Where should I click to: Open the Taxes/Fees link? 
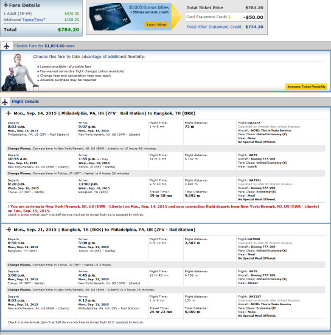point(33,19)
